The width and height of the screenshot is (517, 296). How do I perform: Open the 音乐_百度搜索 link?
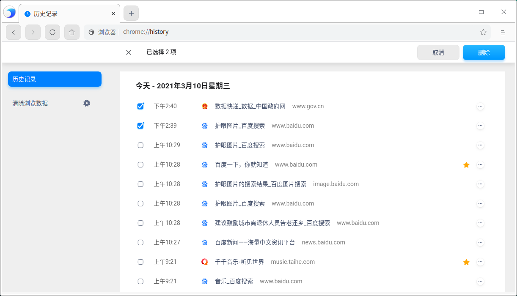pyautogui.click(x=234, y=281)
